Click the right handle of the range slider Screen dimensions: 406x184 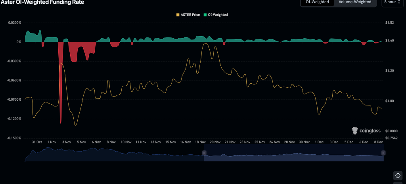383,152
